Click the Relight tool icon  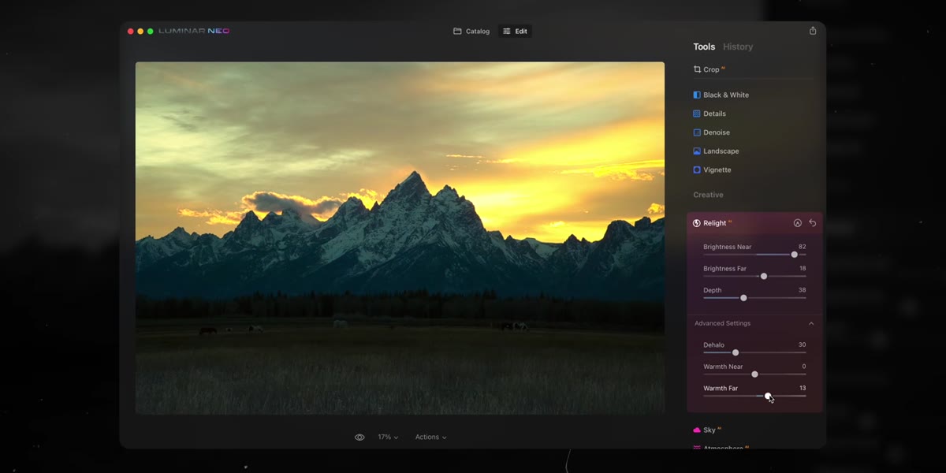pyautogui.click(x=697, y=223)
